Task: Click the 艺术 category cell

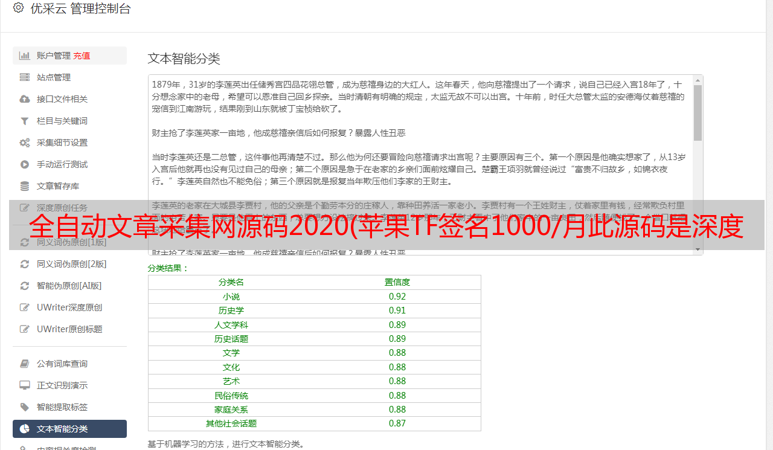Action: (231, 381)
